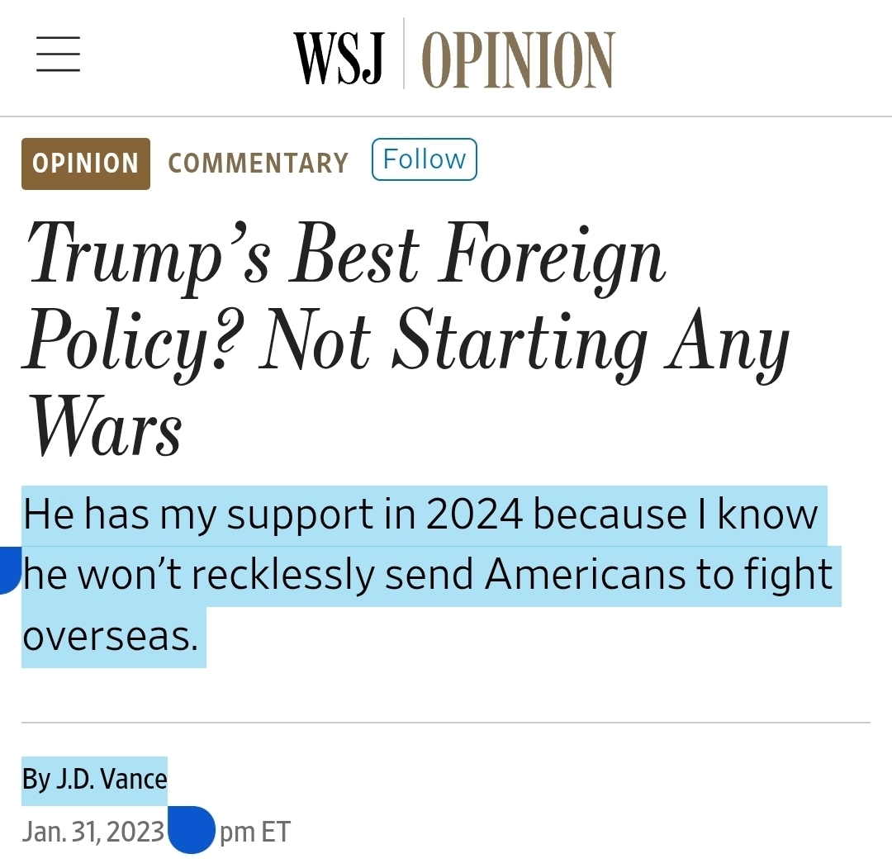892x868 pixels.
Task: Open the hamburger navigation menu
Action: point(58,55)
